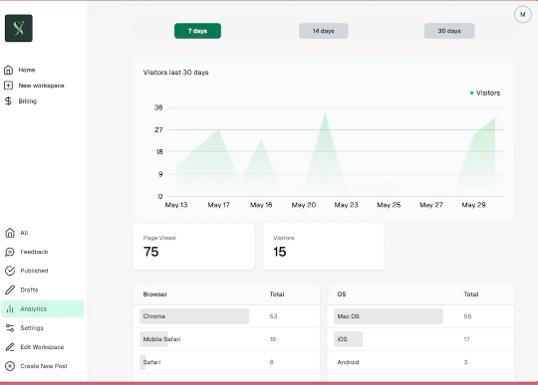Open the Edit Workspace pen icon
The width and height of the screenshot is (538, 385).
tap(10, 347)
